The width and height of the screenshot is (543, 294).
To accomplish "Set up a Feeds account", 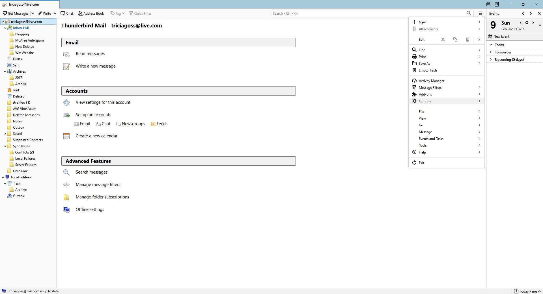I will click(159, 124).
